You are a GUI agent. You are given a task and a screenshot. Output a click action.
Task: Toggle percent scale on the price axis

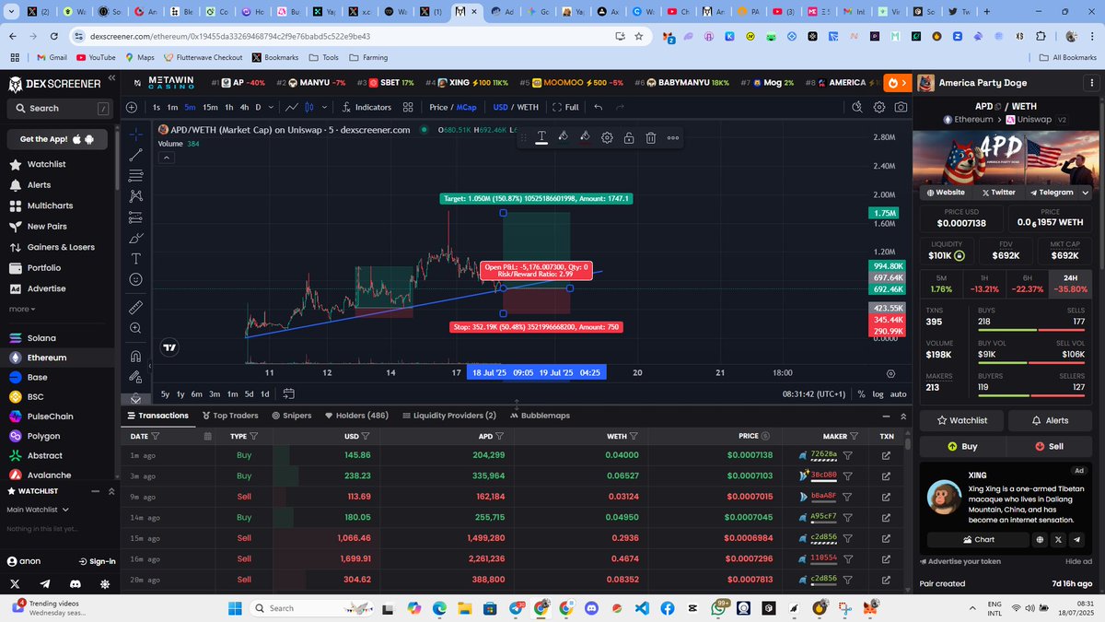(x=861, y=393)
